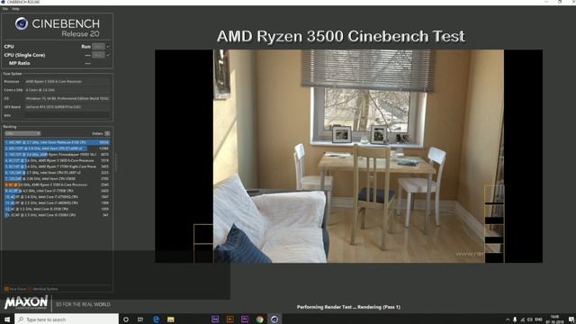576x324 pixels.
Task: Open File Explorer from the taskbar
Action: point(171,319)
